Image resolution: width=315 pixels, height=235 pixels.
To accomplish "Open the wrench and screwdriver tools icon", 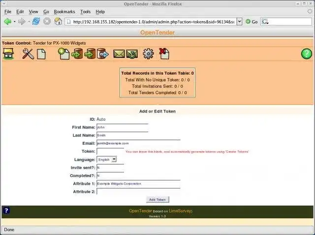I will click(x=28, y=53).
